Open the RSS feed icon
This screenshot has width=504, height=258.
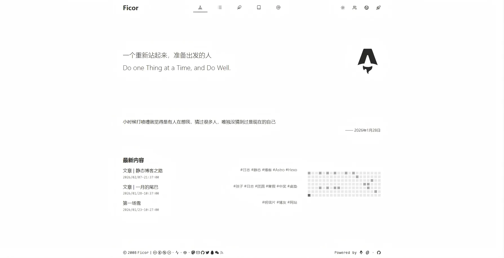tap(222, 253)
